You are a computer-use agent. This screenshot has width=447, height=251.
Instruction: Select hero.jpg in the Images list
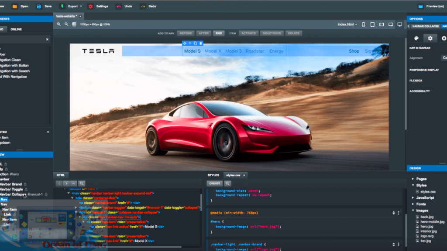pos(426,227)
